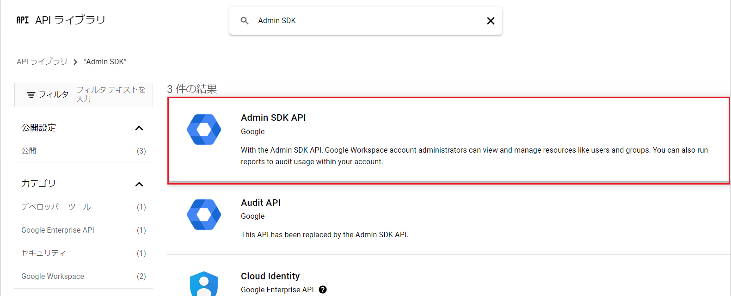
Task: Open the Audit API result title
Action: point(261,203)
